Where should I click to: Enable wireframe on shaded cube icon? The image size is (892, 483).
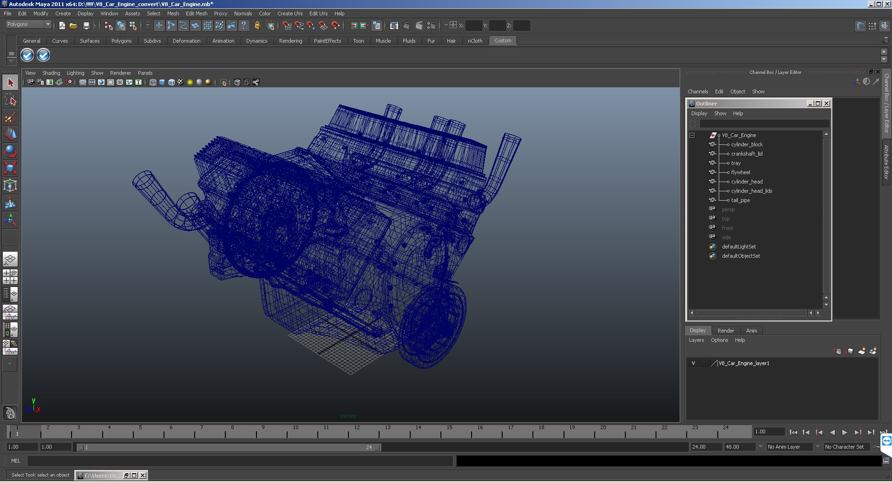pos(171,82)
